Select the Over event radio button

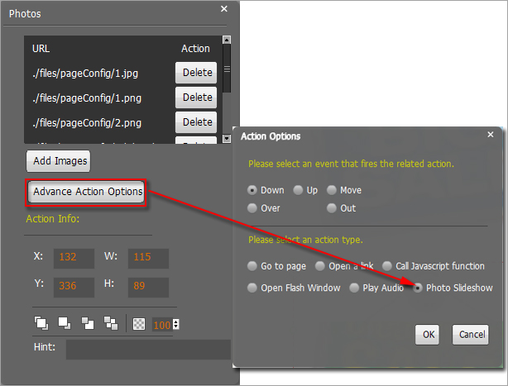pyautogui.click(x=253, y=208)
